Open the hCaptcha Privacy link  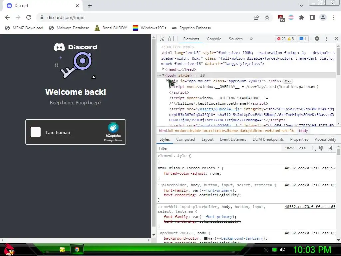(x=108, y=140)
